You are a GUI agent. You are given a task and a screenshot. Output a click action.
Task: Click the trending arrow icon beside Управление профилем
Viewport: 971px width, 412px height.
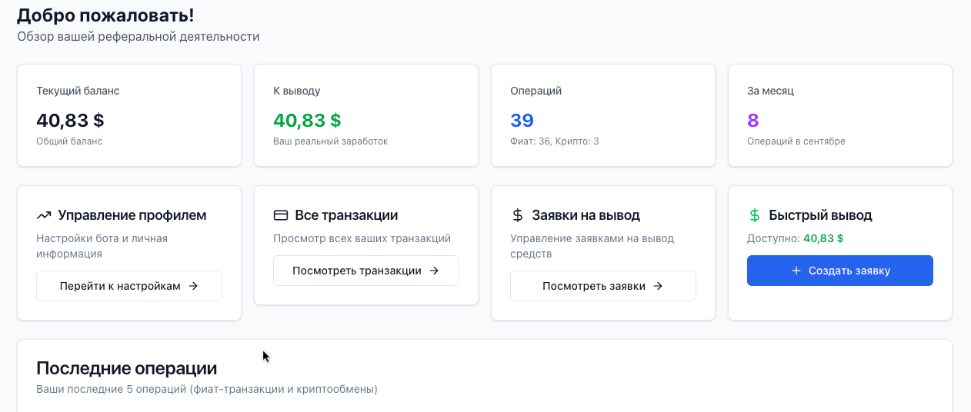[44, 215]
